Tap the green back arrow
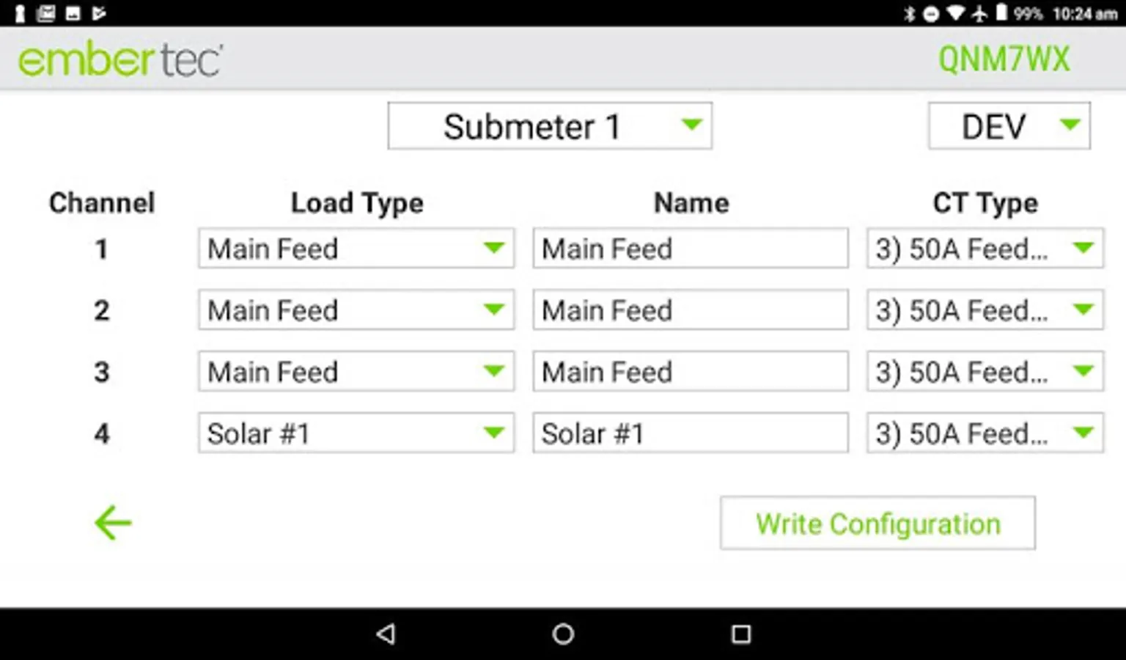This screenshot has height=660, width=1126. coord(113,523)
